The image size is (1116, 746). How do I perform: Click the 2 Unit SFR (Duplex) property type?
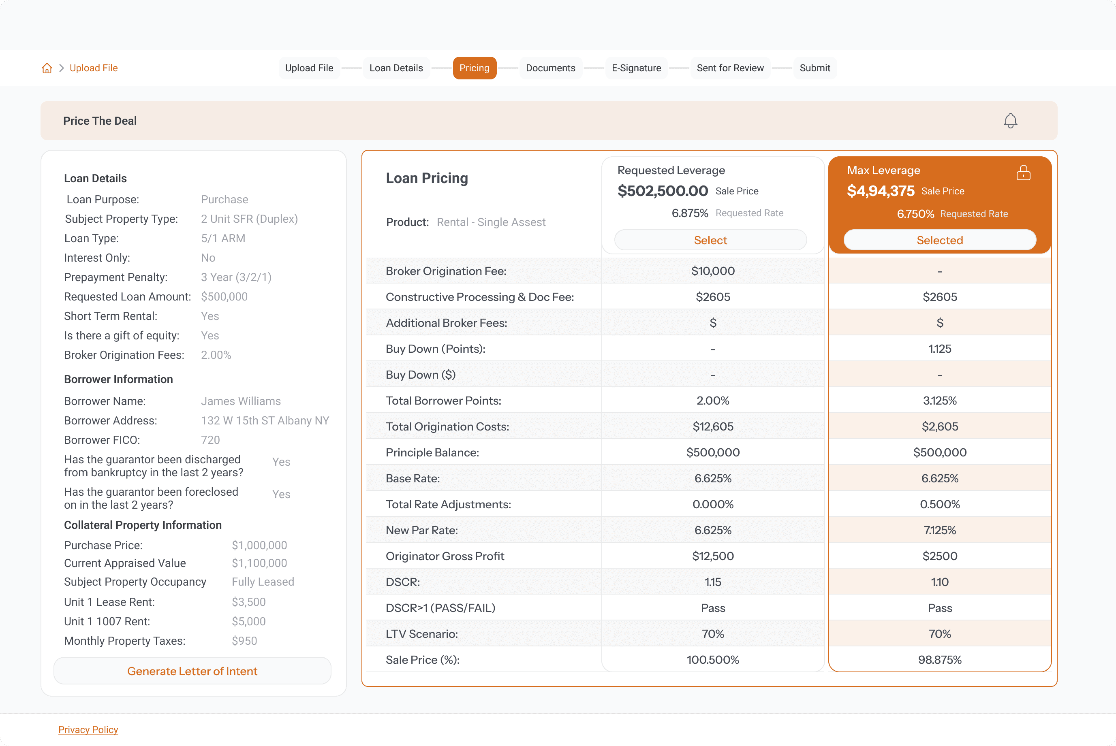[249, 219]
